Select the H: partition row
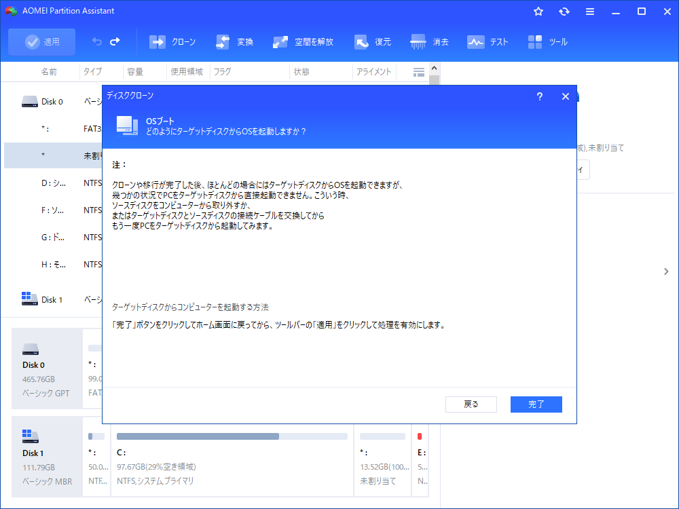The height and width of the screenshot is (509, 679). [53, 265]
